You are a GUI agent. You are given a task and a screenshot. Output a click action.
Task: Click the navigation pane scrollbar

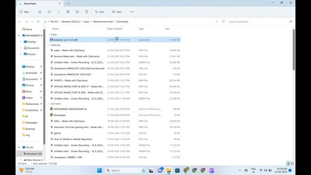tap(44, 87)
